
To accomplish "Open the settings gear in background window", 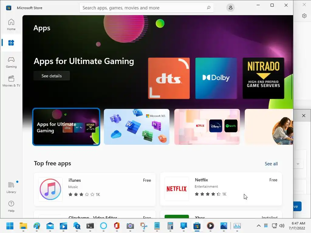I will tap(304, 16).
